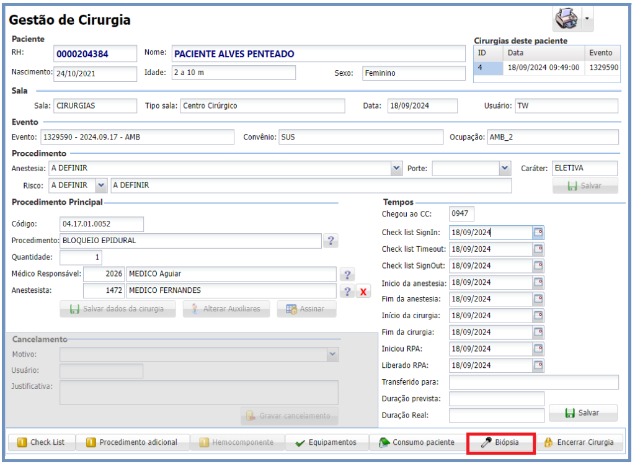Click the Usuário field showing TW
This screenshot has width=635, height=464.
click(x=567, y=106)
